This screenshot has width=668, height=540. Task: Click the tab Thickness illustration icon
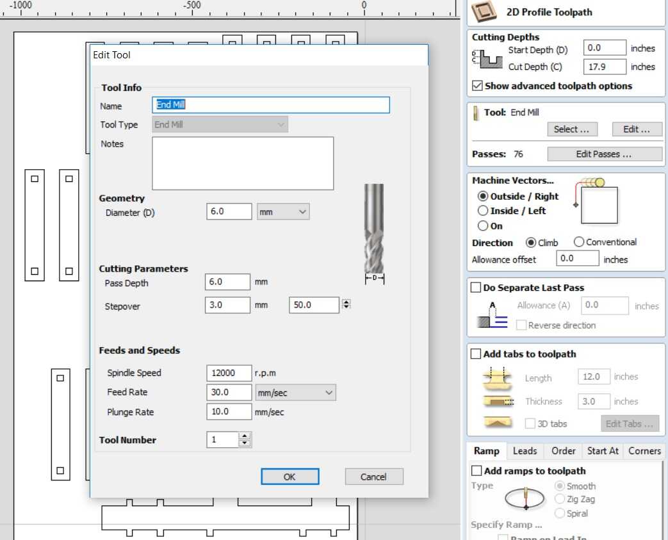[x=498, y=401]
